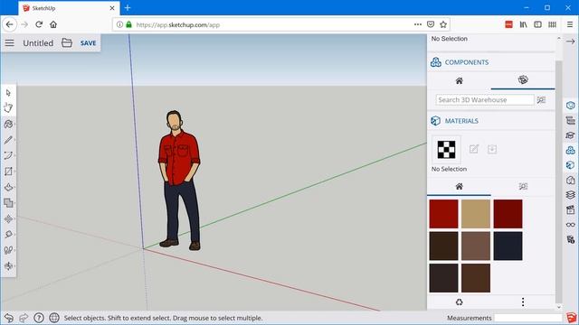Pick the Paint bucket tool
The image size is (579, 325).
pyautogui.click(x=8, y=125)
